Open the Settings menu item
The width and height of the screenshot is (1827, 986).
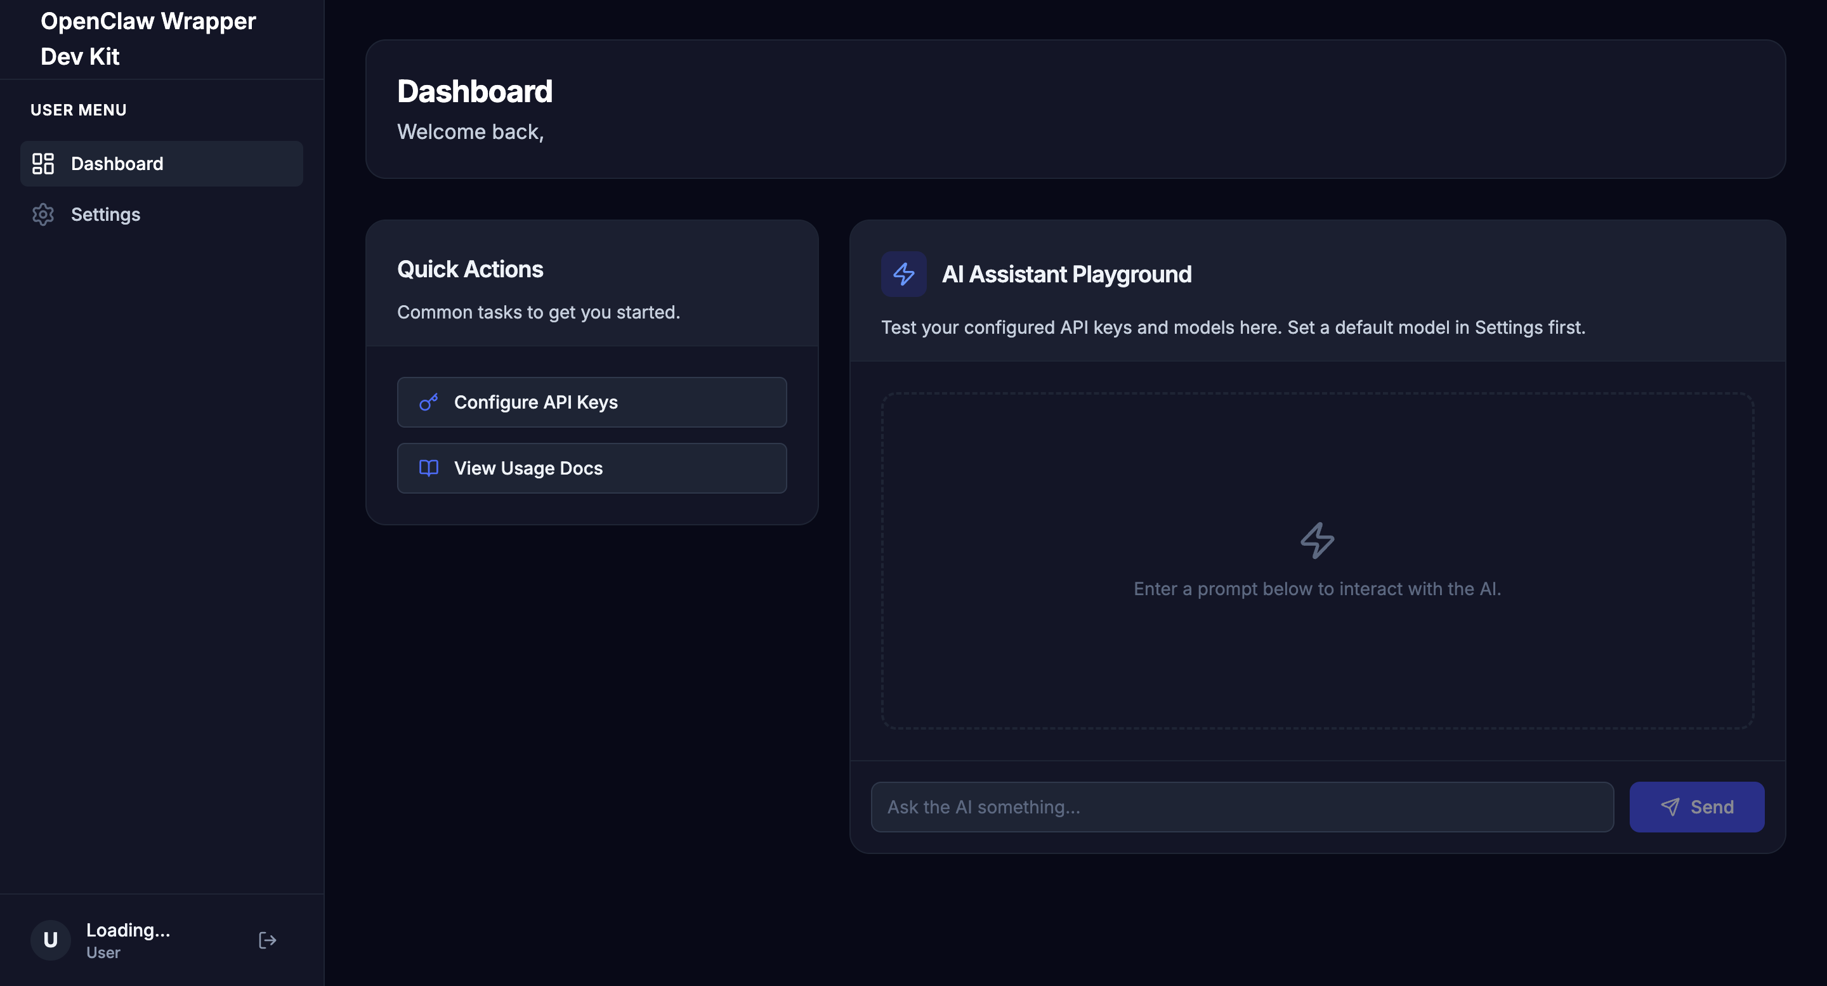[107, 214]
